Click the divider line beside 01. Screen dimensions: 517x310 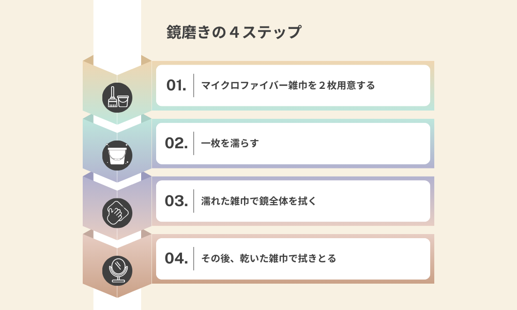193,86
